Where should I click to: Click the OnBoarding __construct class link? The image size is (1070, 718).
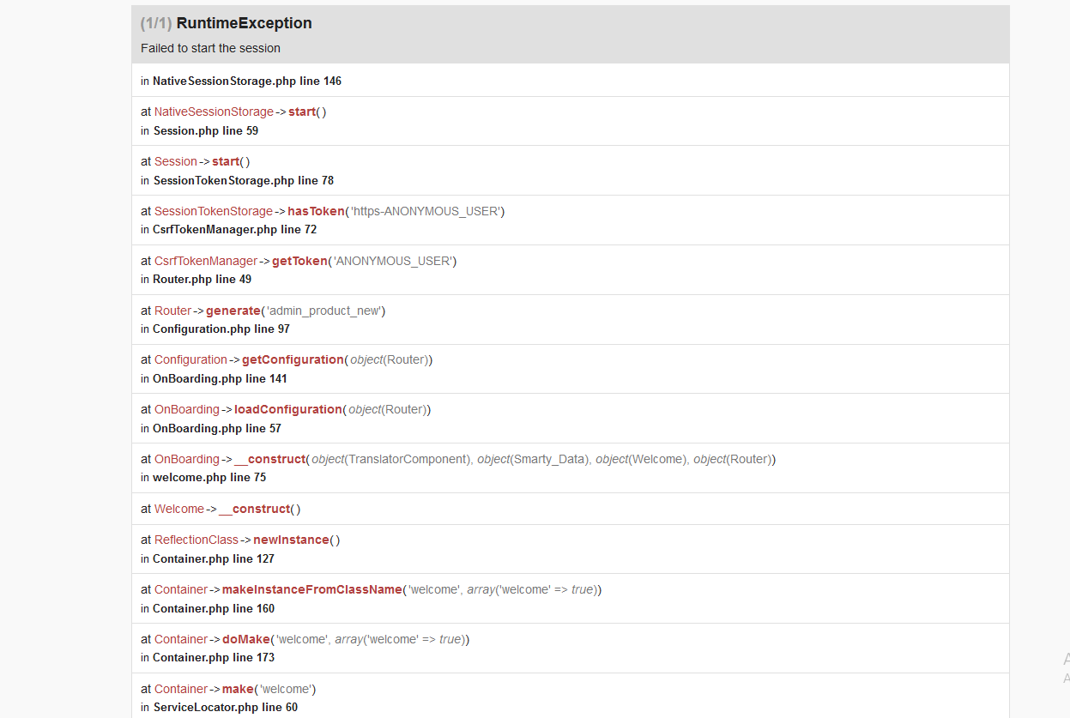187,459
